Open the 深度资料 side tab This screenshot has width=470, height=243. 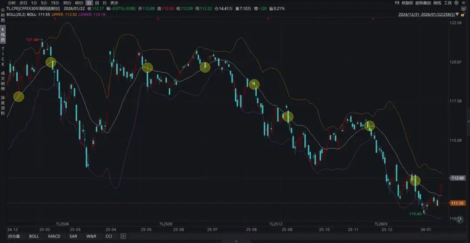(3, 105)
